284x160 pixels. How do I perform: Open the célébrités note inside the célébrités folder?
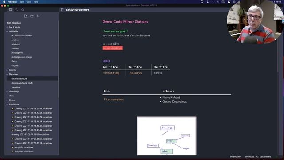(x=16, y=44)
